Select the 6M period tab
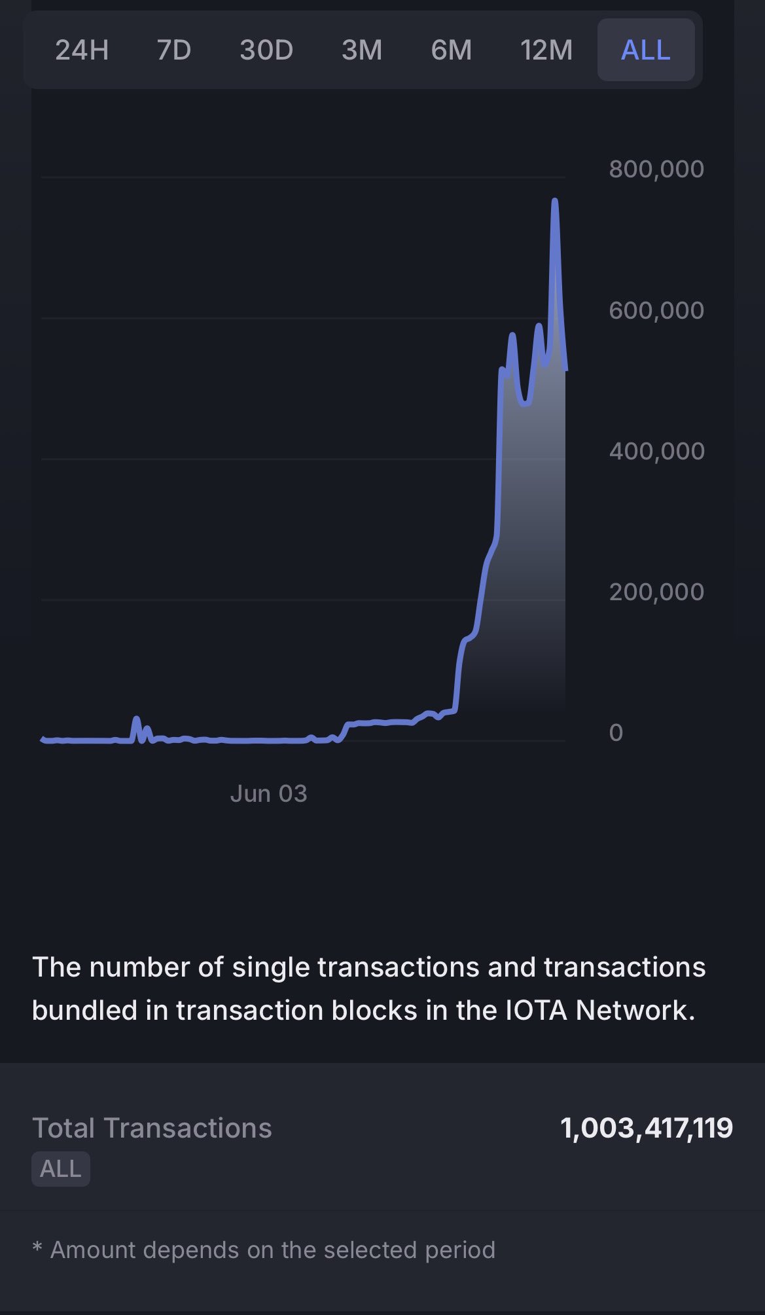Viewport: 765px width, 1315px height. (452, 50)
